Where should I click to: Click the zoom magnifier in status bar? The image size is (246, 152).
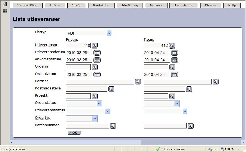222,149
